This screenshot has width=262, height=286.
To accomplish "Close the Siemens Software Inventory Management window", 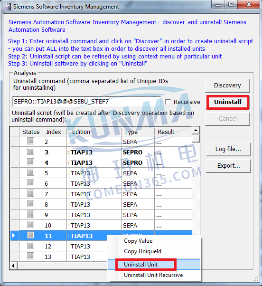I will [249, 4].
